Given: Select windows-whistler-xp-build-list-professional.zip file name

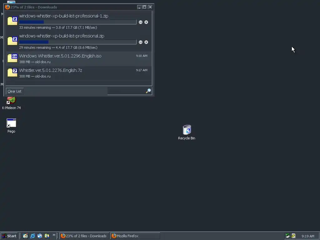Looking at the screenshot, I should [62, 36].
